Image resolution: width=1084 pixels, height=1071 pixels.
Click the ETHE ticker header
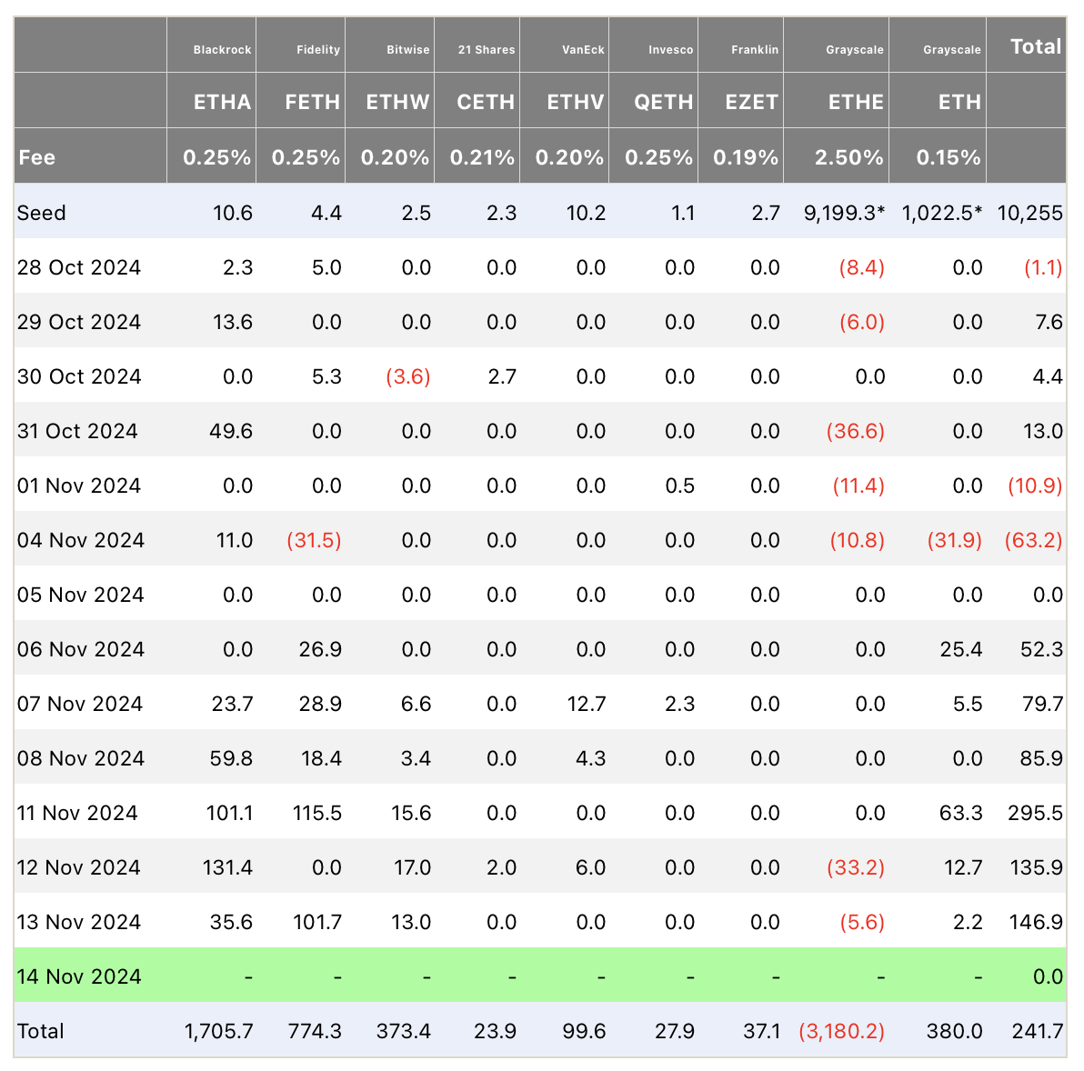856,102
